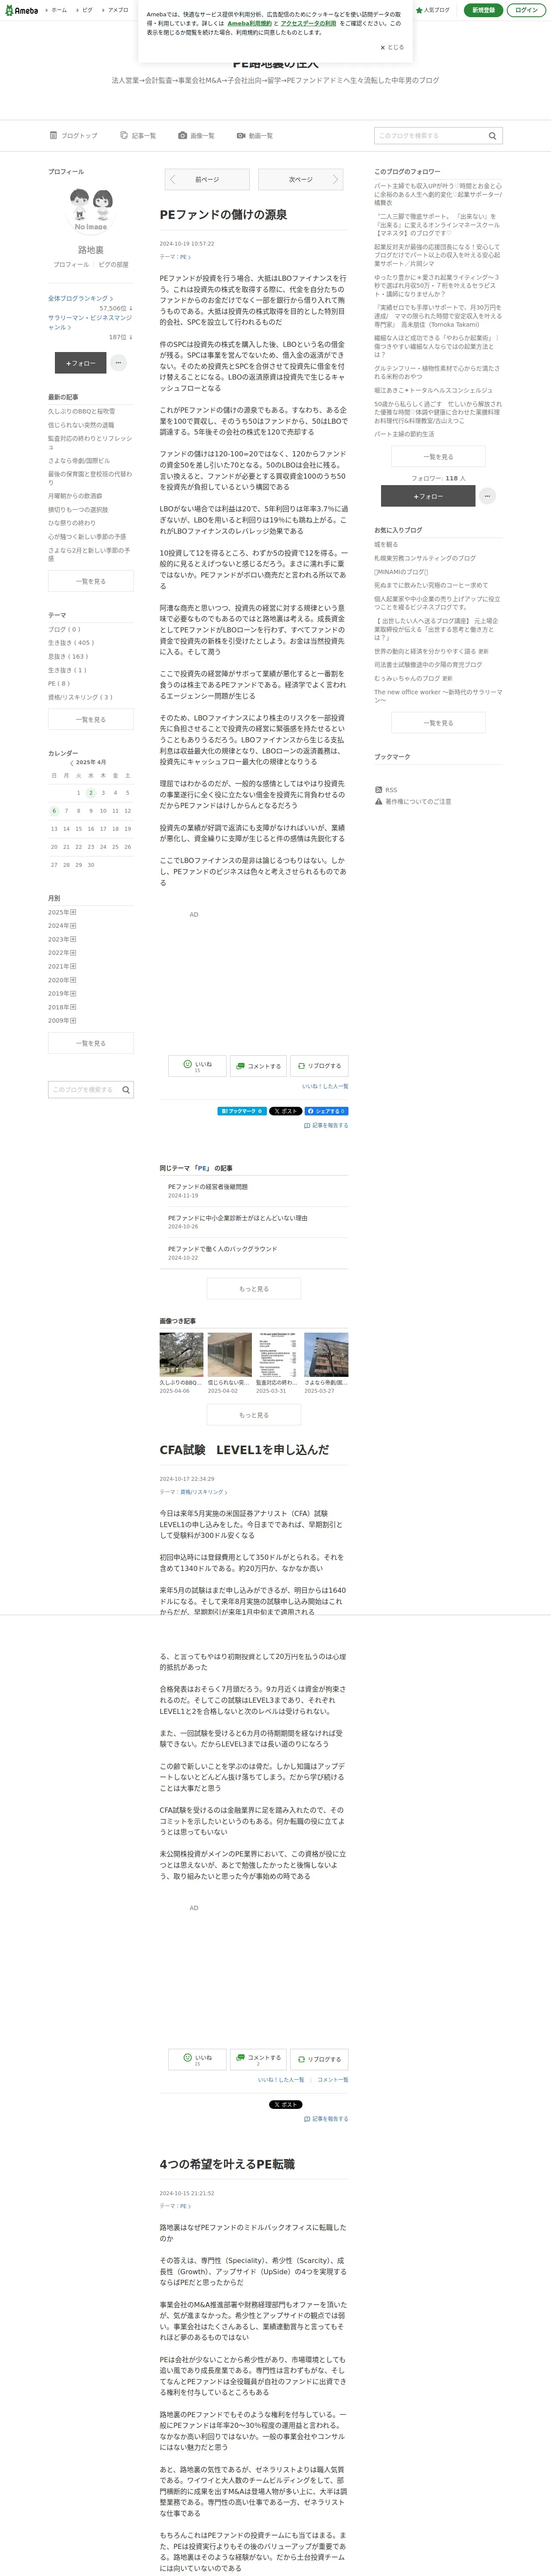The height and width of the screenshot is (2576, 551).
Task: Close the cookie notice with とじる
Action: 392,47
